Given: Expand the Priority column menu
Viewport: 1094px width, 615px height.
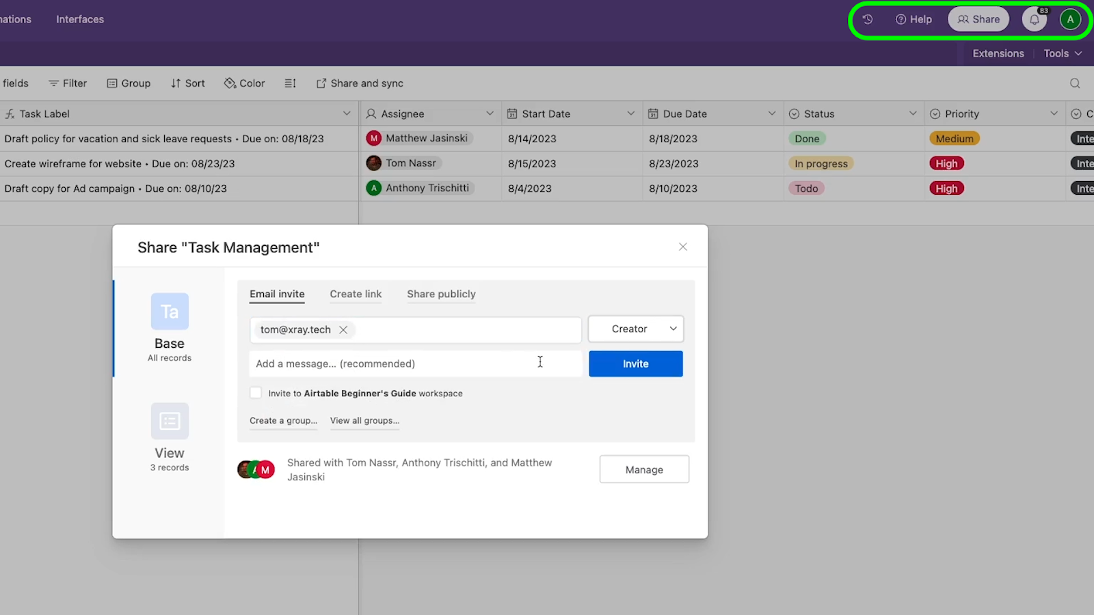Looking at the screenshot, I should point(1054,113).
